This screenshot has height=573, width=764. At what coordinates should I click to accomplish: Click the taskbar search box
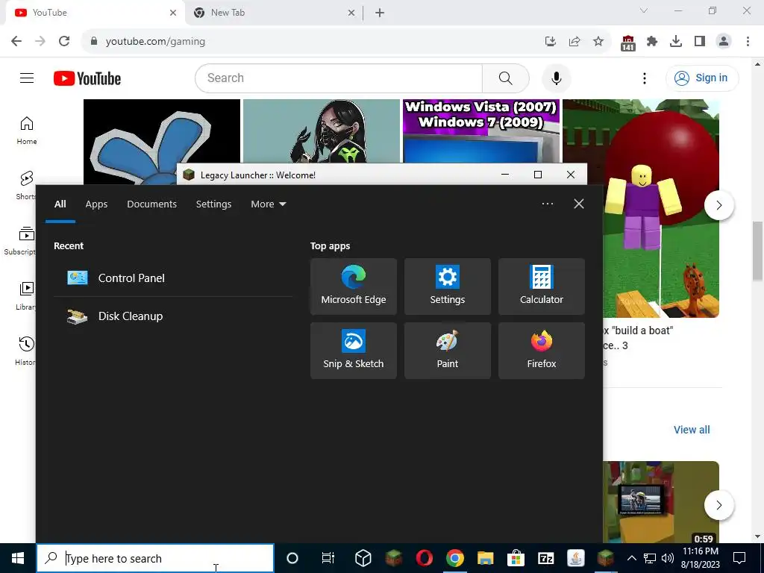tap(155, 558)
